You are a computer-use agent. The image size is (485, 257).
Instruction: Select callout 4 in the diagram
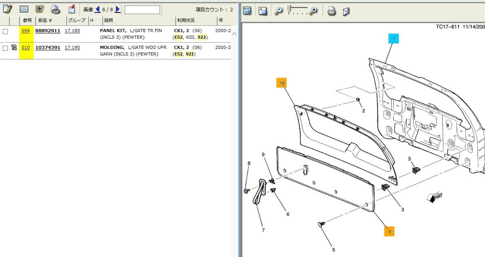point(389,231)
